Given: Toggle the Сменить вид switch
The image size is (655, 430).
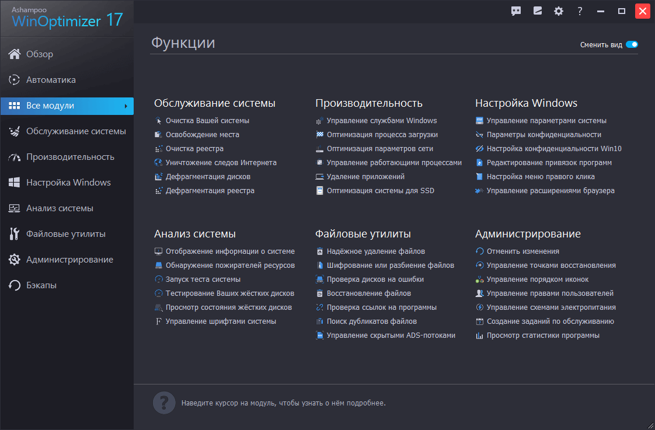Looking at the screenshot, I should [x=632, y=44].
